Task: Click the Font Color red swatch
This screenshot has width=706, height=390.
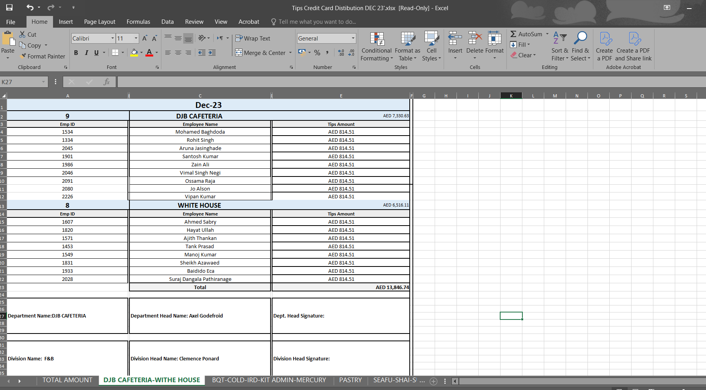Action: [149, 53]
